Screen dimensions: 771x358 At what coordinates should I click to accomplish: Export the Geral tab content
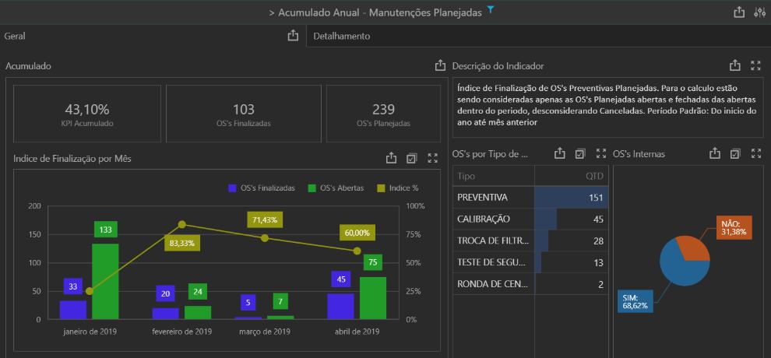(293, 36)
